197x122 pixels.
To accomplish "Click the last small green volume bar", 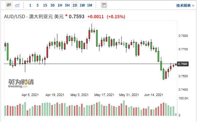I will [x=176, y=115].
